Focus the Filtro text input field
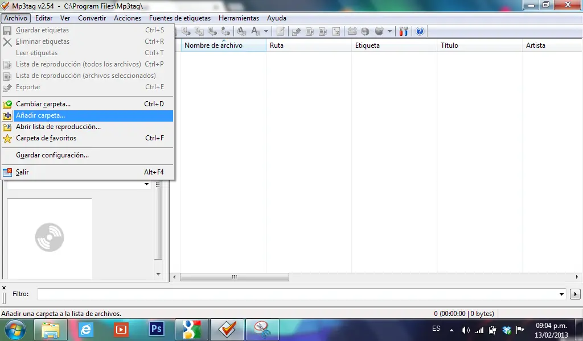Image resolution: width=583 pixels, height=341 pixels. 297,294
